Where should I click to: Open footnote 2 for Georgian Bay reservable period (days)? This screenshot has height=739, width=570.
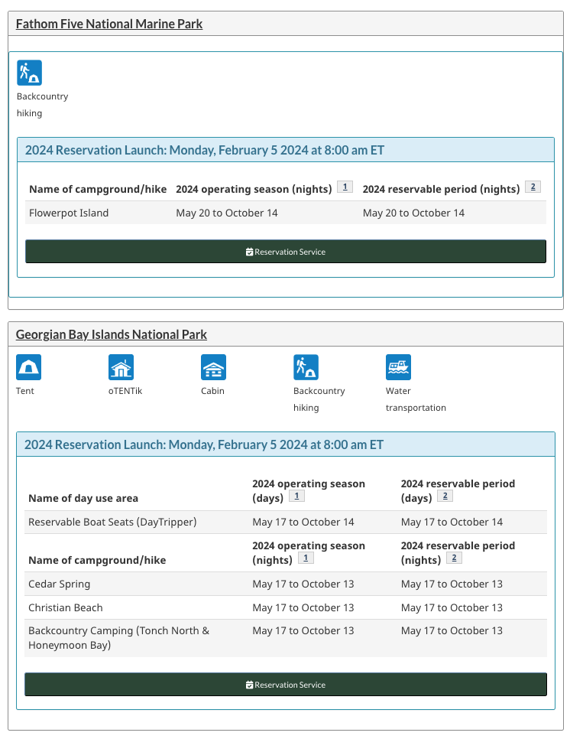445,496
